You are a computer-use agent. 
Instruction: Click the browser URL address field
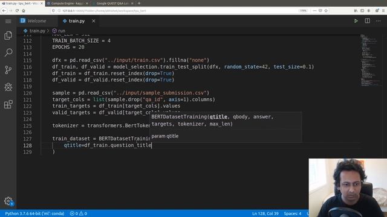click(x=173, y=11)
